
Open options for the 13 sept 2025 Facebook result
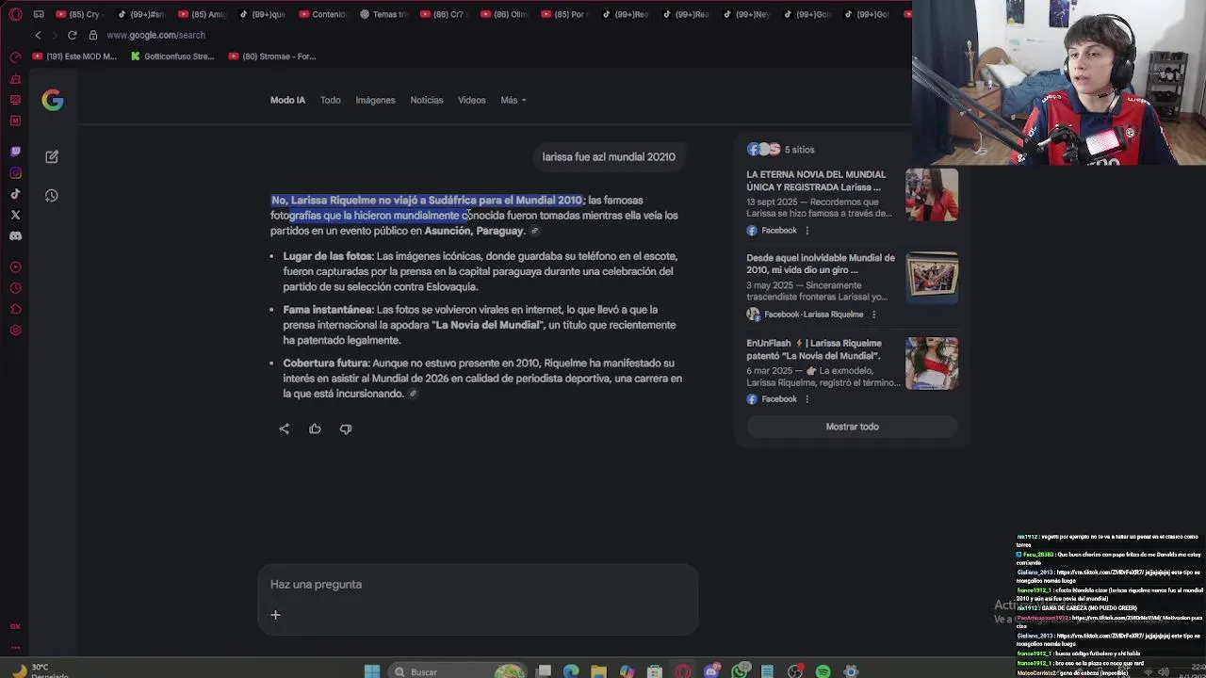[x=807, y=230]
